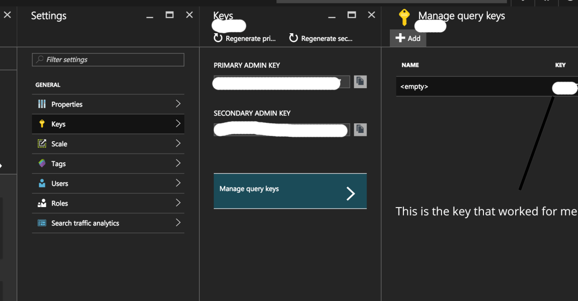Image resolution: width=578 pixels, height=301 pixels.
Task: Click the GENERAL section heading
Action: [48, 85]
